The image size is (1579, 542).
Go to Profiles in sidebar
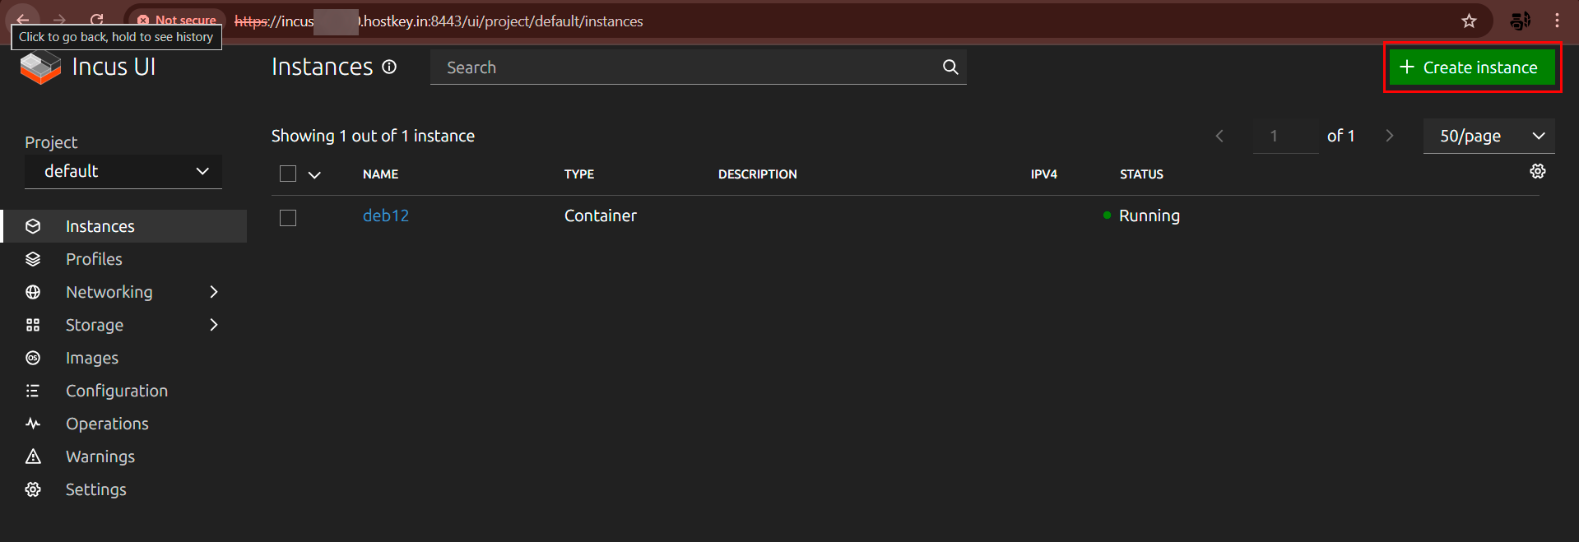(94, 259)
